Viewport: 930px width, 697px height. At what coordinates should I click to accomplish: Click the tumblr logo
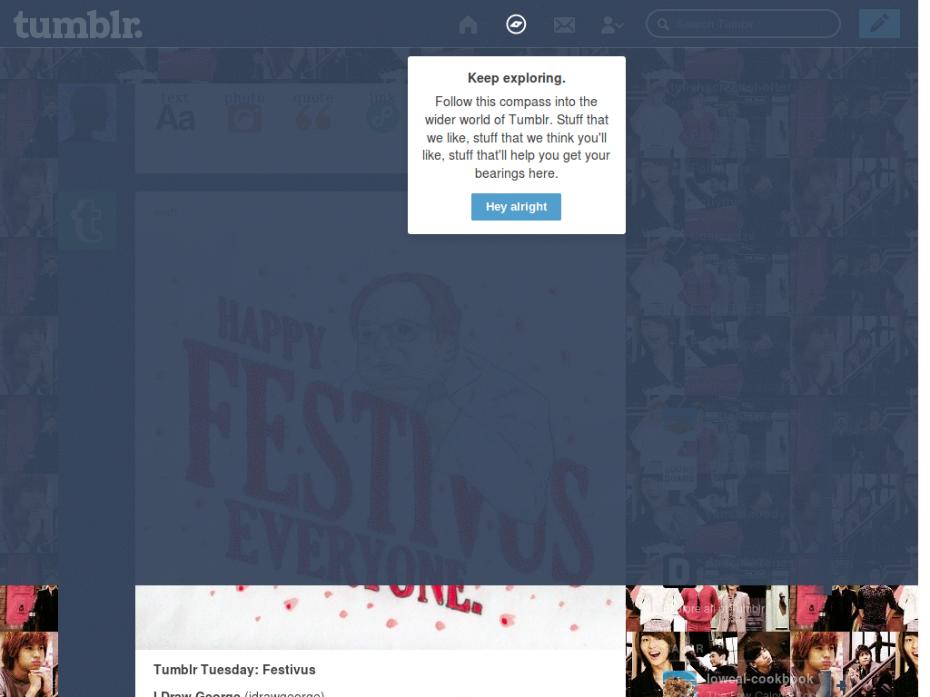click(78, 25)
